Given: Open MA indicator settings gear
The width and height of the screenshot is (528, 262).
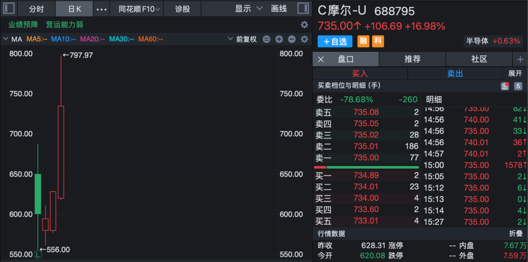Looking at the screenshot, I should pos(304,39).
